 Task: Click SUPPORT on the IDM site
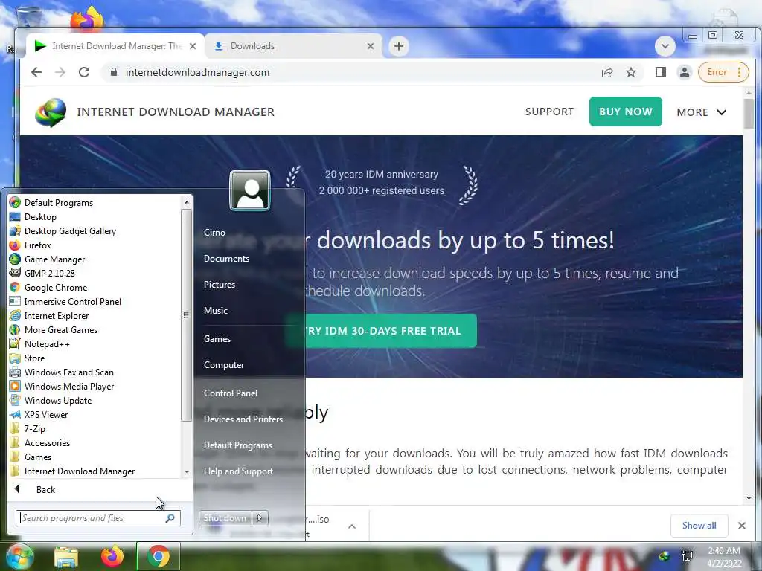[549, 112]
